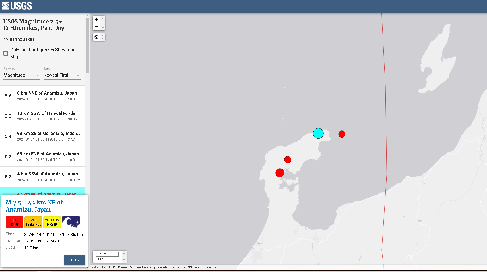Click the scale control's down arrow
Screen dimensions: 487x272
pos(124,260)
